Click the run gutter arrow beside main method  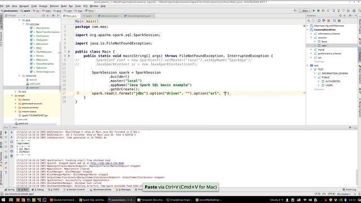[x=69, y=56]
